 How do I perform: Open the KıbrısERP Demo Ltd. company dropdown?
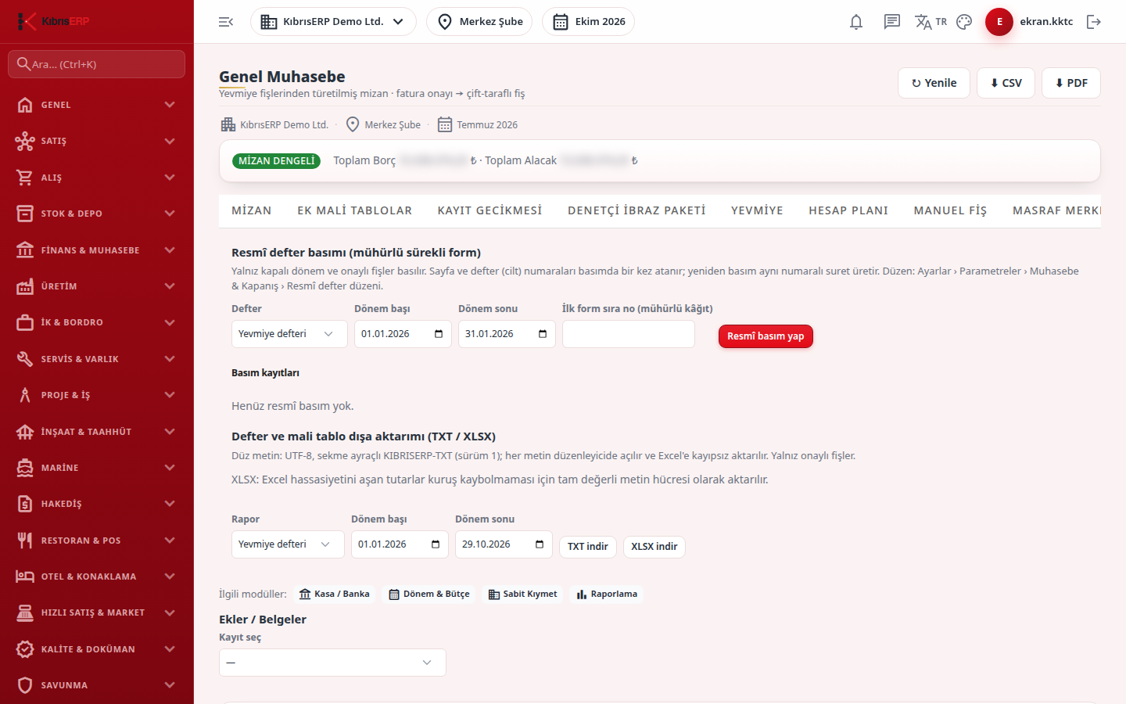click(333, 22)
